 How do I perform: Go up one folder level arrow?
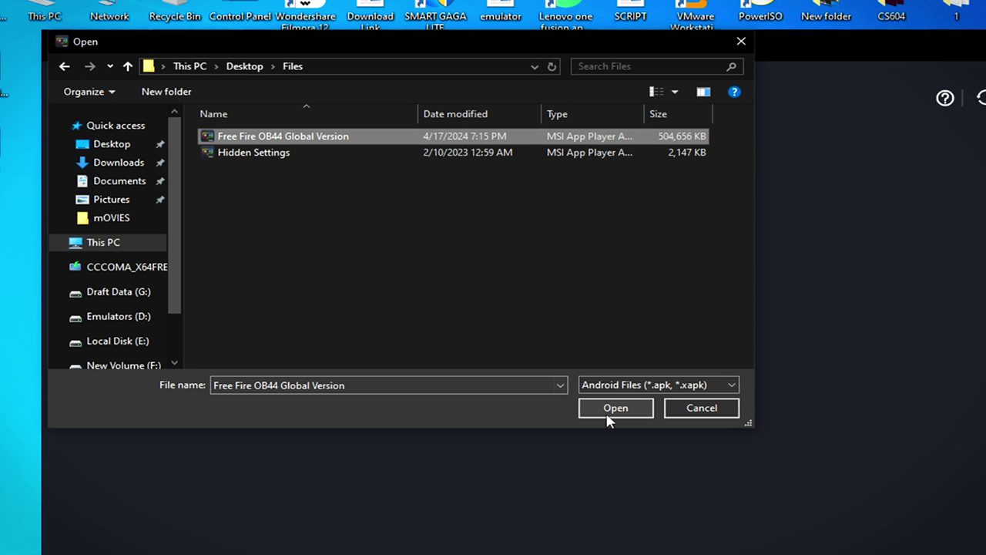tap(128, 66)
